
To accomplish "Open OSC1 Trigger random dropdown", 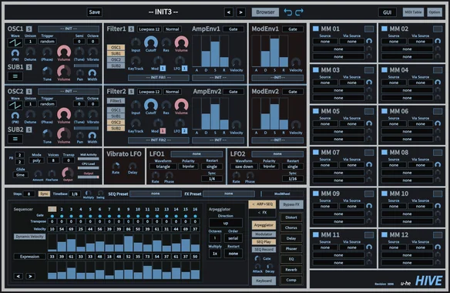I will [x=47, y=42].
